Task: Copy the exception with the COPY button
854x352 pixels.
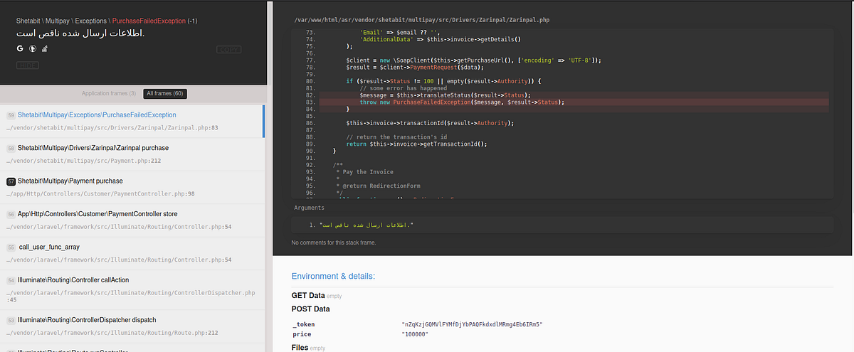Action: coord(228,50)
